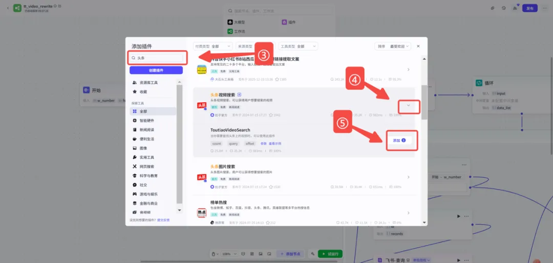Click the 大模型 node icon behind the dialog

pyautogui.click(x=230, y=22)
